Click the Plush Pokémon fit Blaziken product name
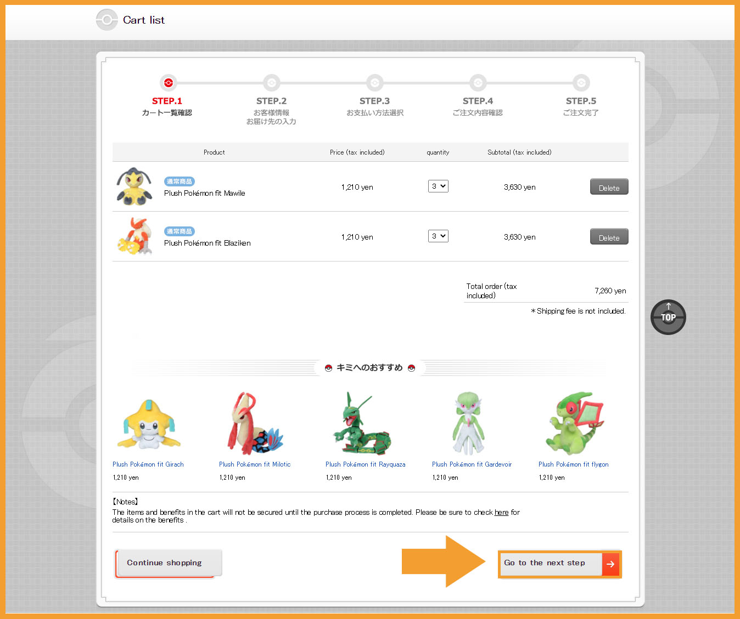 coord(208,243)
